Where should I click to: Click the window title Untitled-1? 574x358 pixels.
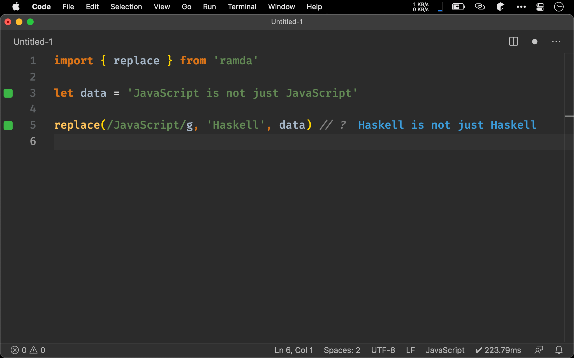coord(287,22)
